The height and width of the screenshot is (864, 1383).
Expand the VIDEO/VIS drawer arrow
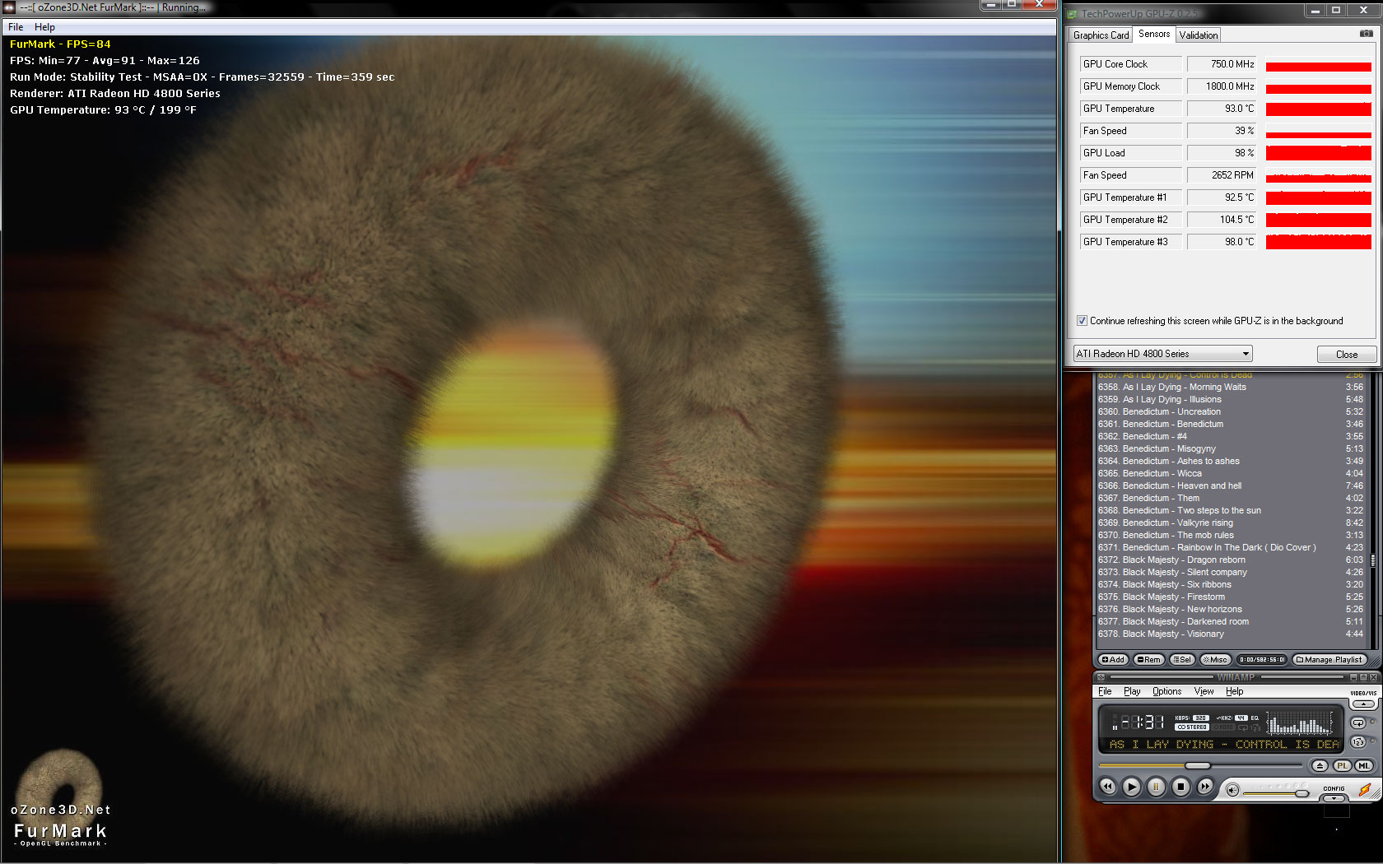[1363, 704]
